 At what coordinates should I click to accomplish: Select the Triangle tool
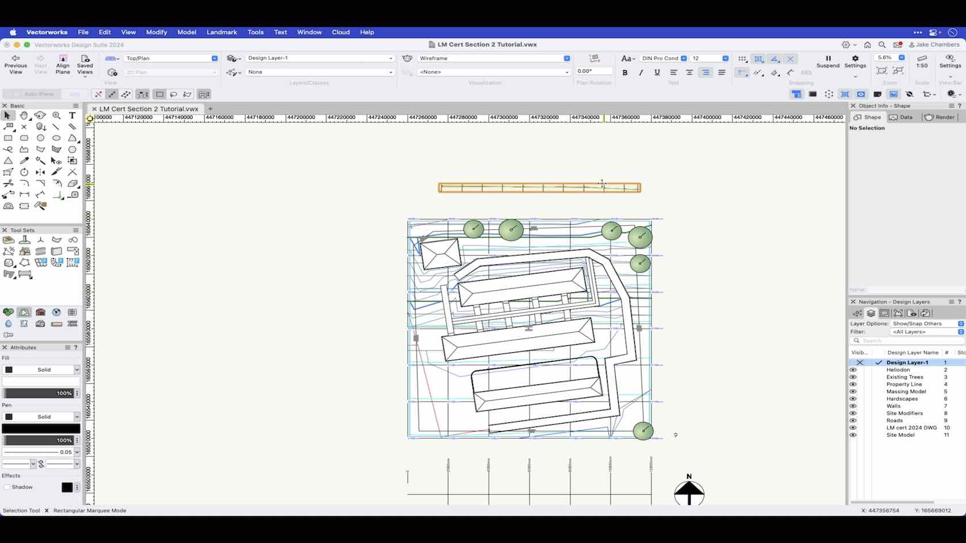click(x=8, y=161)
